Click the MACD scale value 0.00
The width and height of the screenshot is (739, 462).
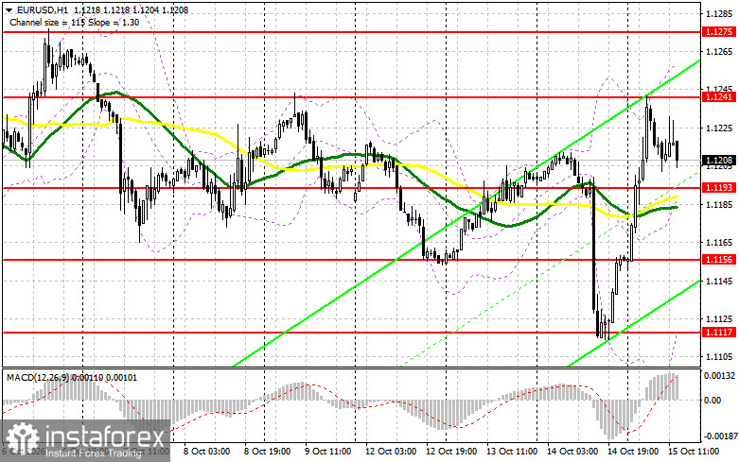713,401
